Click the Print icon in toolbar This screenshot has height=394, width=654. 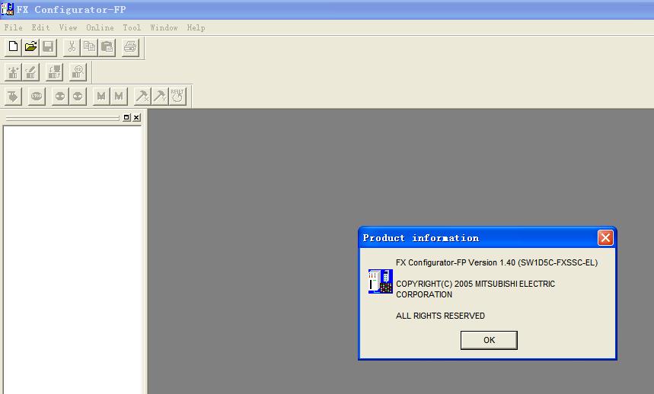(130, 47)
